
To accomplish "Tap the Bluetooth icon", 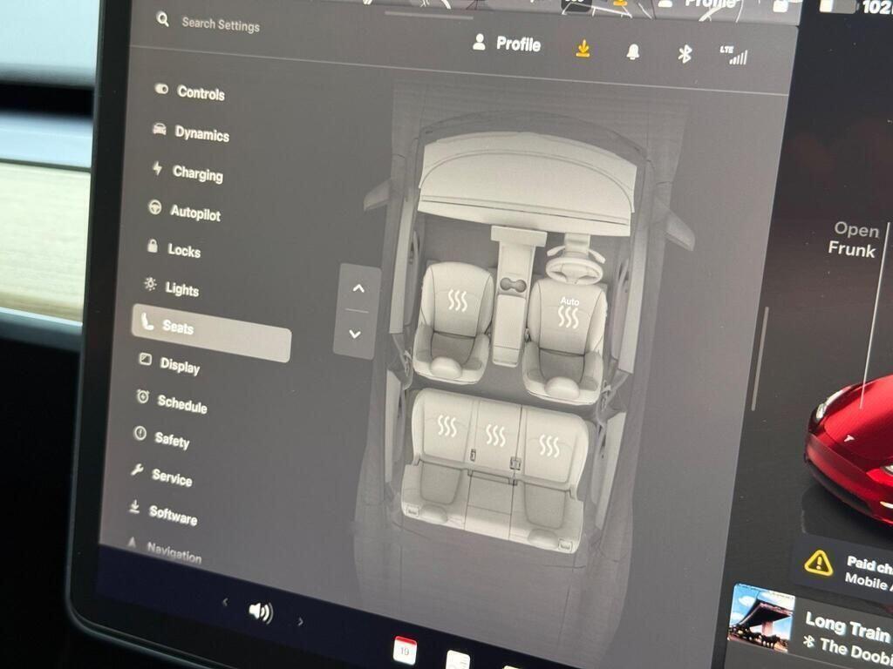I will pos(685,54).
